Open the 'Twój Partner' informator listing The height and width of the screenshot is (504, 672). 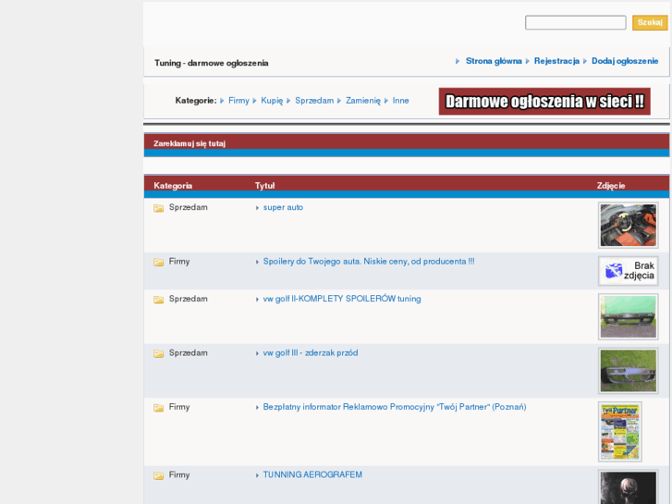click(x=395, y=407)
